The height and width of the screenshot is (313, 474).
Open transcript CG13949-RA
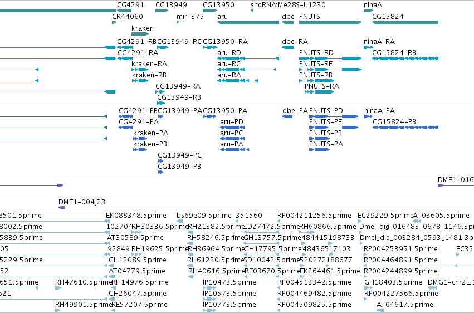point(160,92)
